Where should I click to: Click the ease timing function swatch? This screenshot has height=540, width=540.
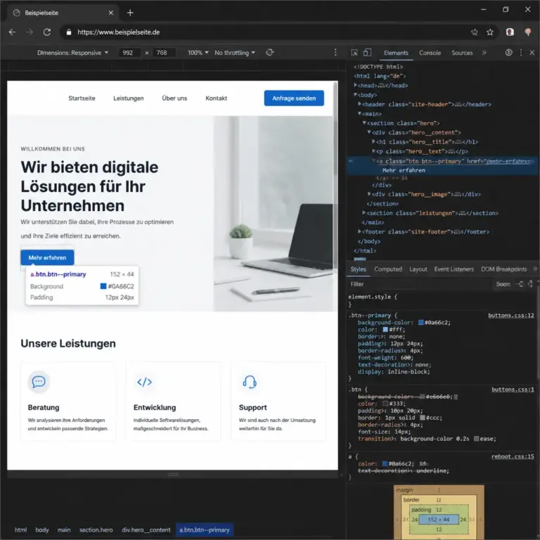476,439
